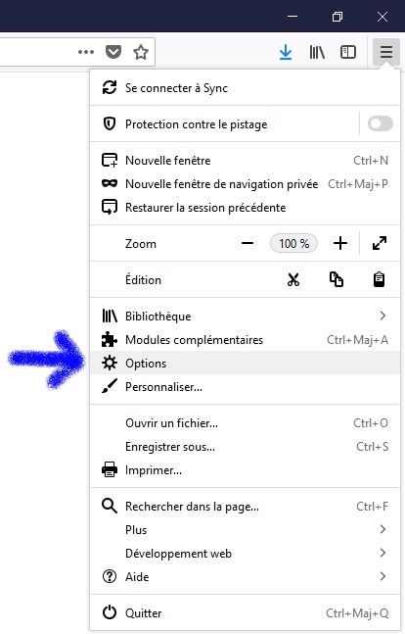Open the Library toolbar icon

click(x=317, y=52)
